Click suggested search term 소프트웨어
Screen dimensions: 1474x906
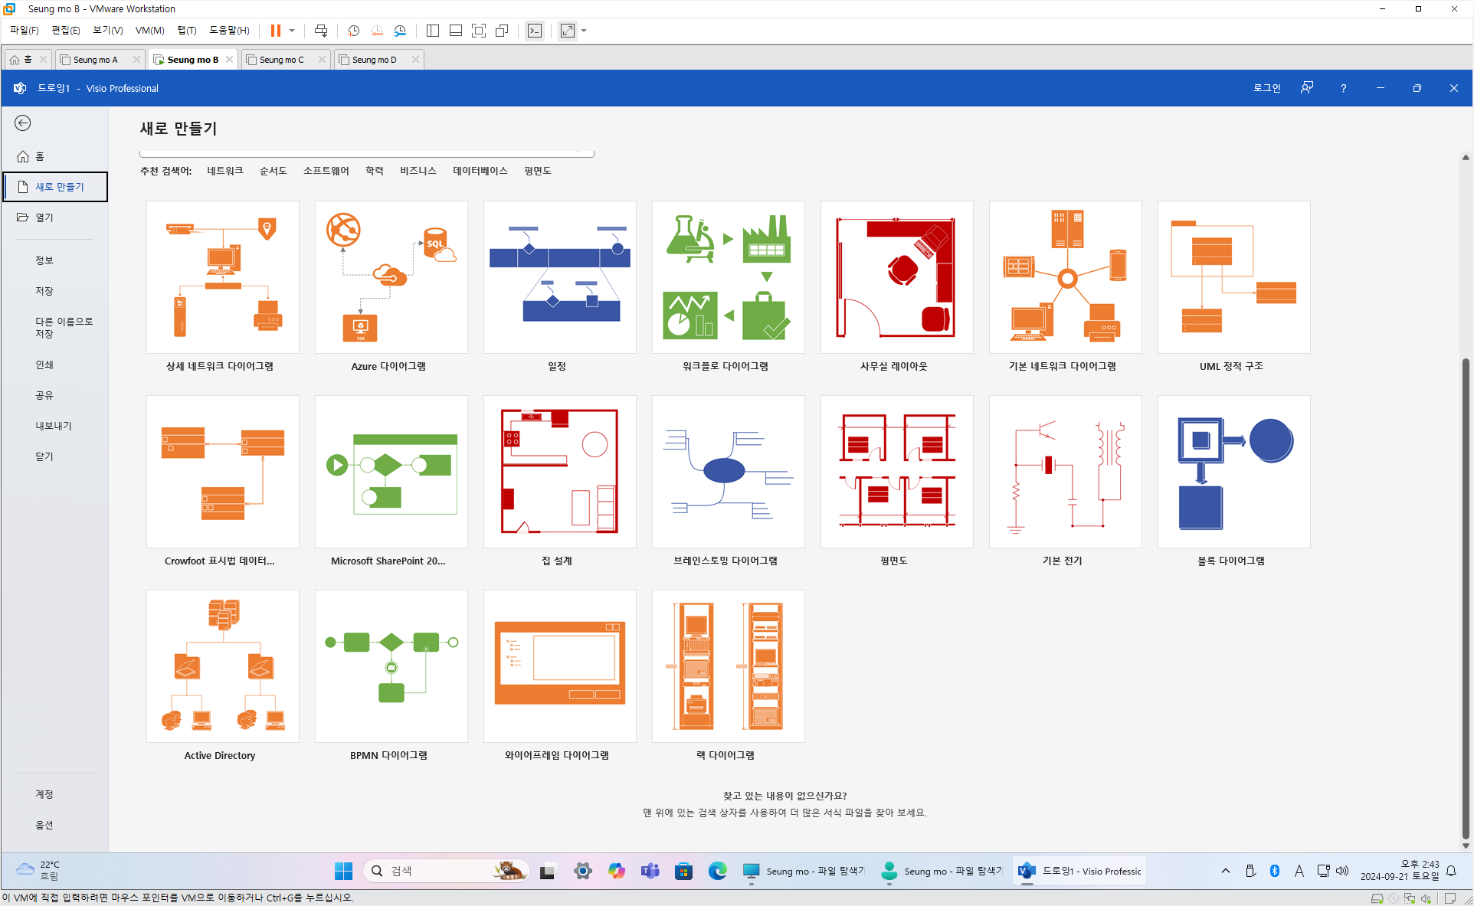click(326, 171)
